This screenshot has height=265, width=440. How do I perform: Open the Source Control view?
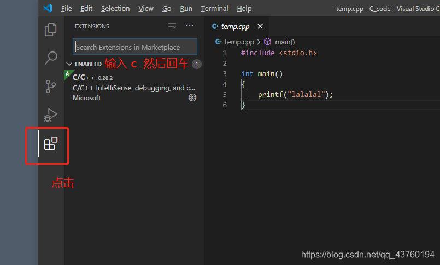(50, 87)
